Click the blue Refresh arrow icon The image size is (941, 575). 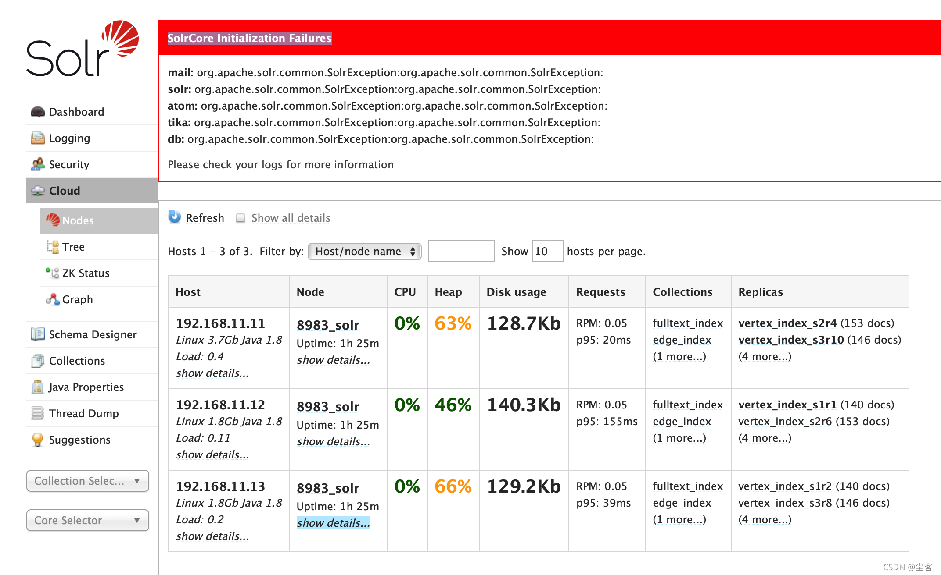pos(175,217)
